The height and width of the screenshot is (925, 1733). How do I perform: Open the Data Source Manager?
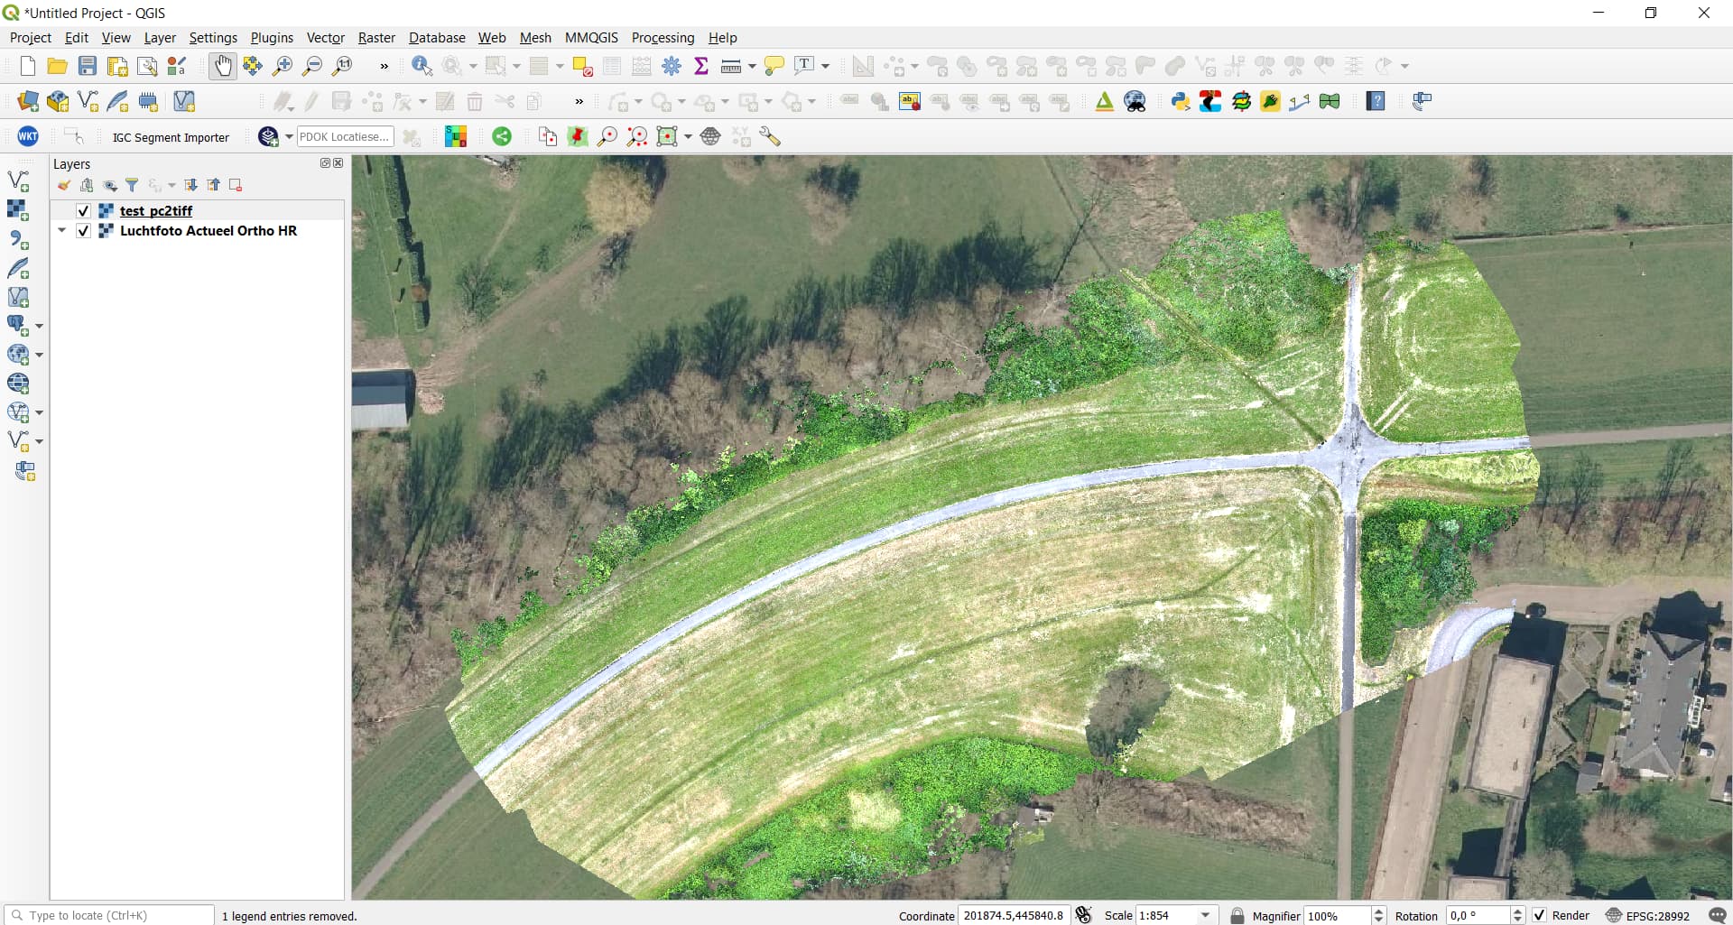click(26, 101)
